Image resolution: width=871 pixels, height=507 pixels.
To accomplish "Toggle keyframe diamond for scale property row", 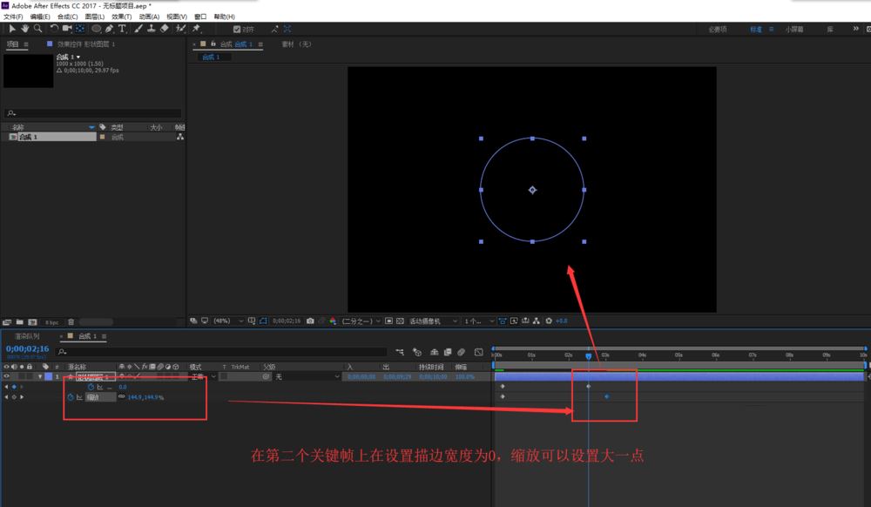I will coord(14,397).
